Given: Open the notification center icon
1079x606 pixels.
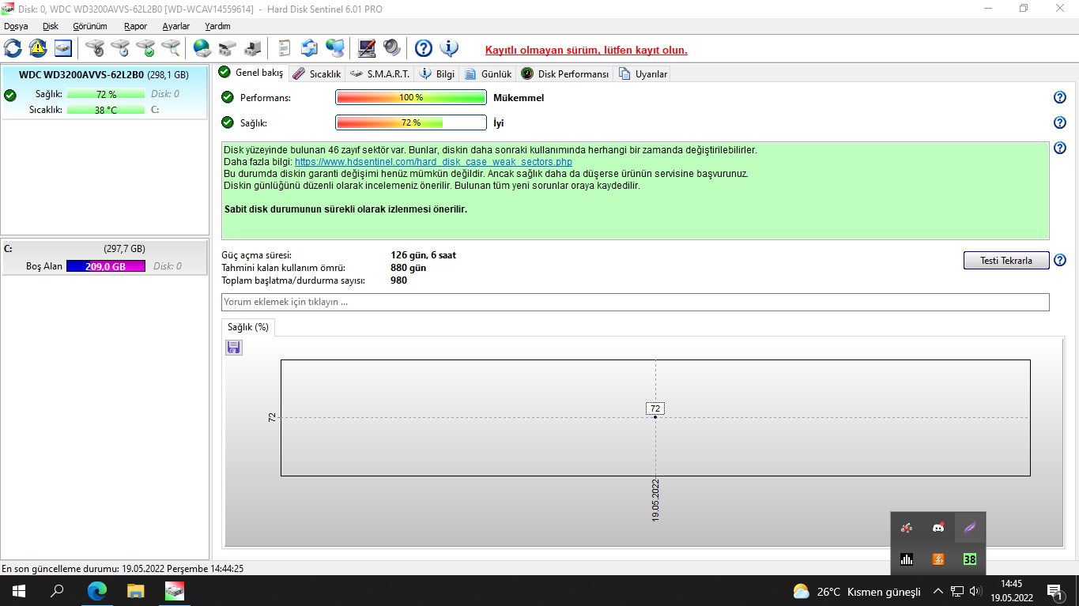Looking at the screenshot, I should (x=1055, y=591).
